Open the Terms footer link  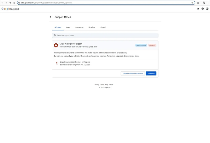click(102, 85)
